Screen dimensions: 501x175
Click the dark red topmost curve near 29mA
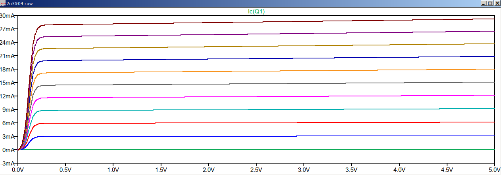pos(256,22)
